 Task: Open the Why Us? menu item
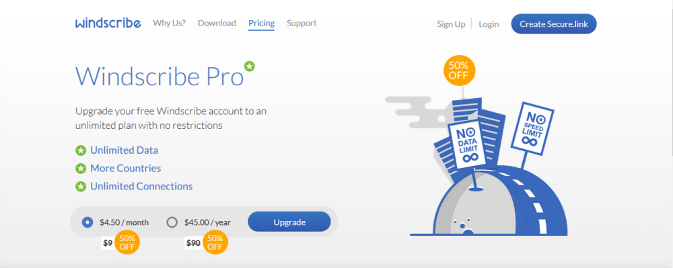coord(169,23)
